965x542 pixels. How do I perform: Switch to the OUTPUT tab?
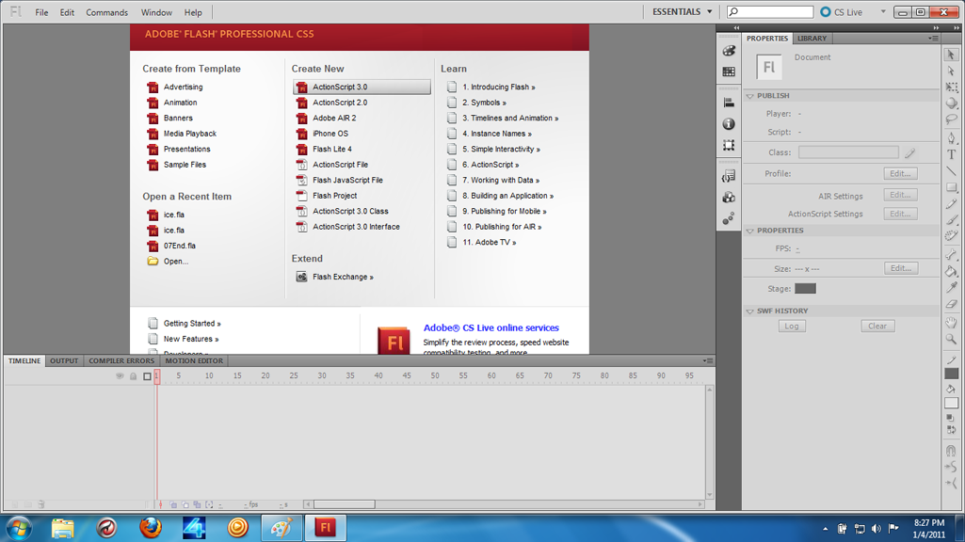64,361
